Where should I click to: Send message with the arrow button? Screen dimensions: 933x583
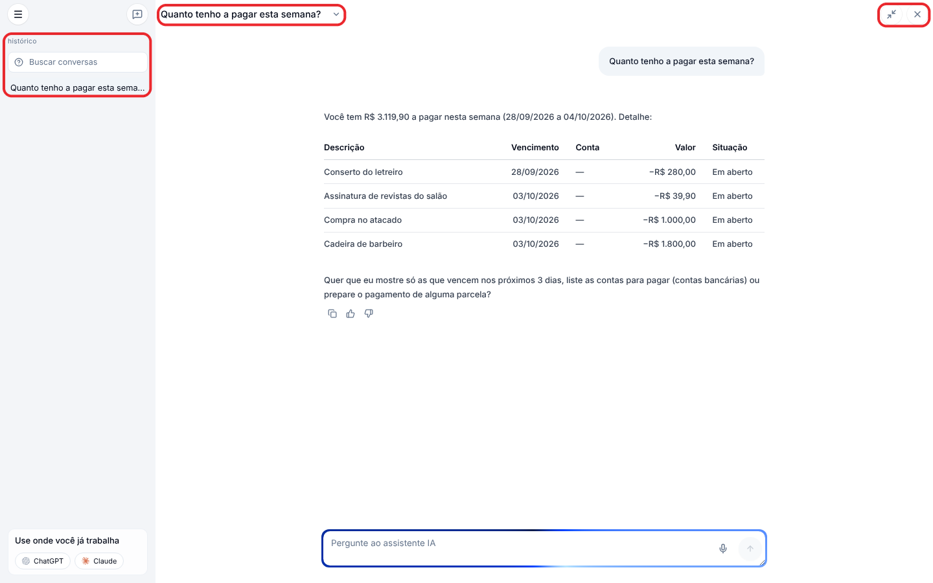750,549
